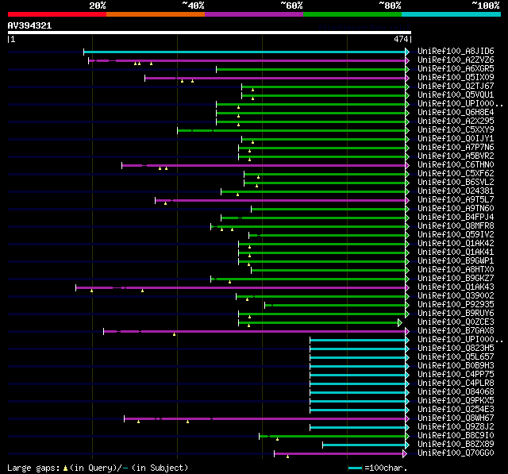Screen dimensions: 508x474
Task: Click the cyan alignment bar of UniRef100_A8JID6
Action: tap(244, 52)
